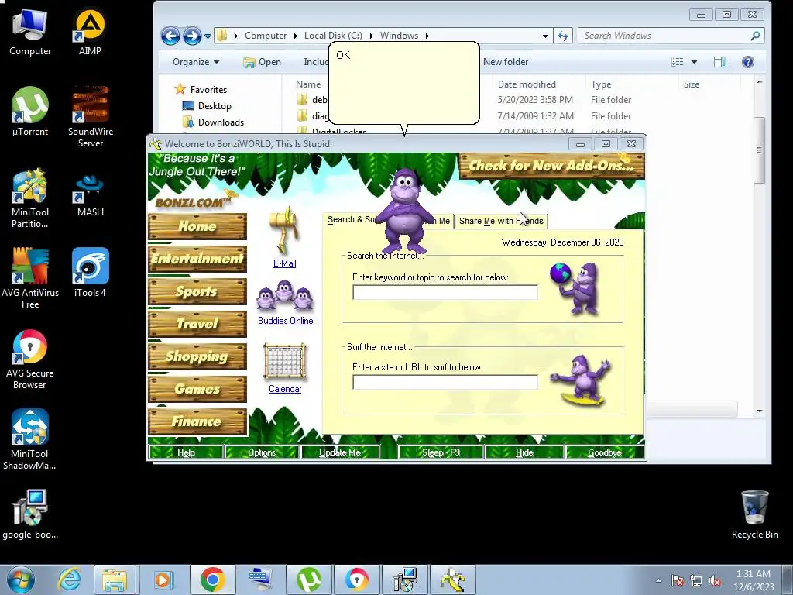Click the Goodbye button
The image size is (793, 595).
605,452
